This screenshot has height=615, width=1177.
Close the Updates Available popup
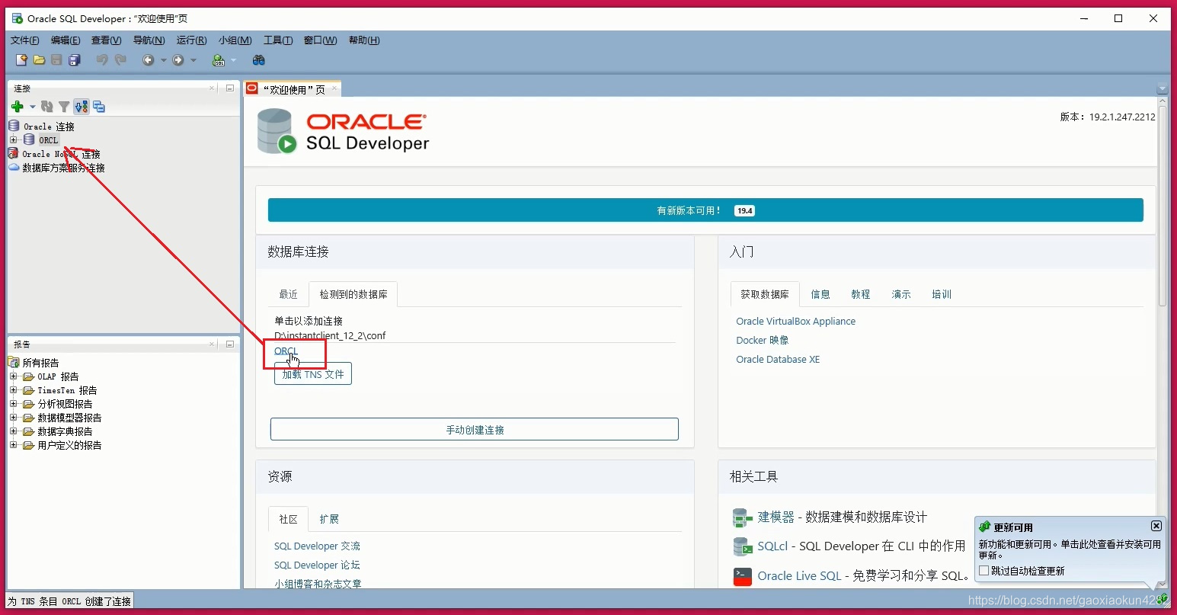coord(1156,526)
